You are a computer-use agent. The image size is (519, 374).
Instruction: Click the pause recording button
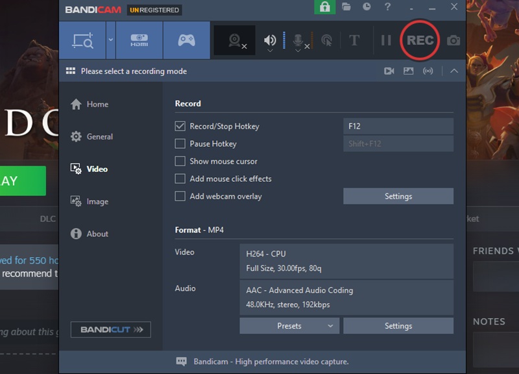coord(386,40)
